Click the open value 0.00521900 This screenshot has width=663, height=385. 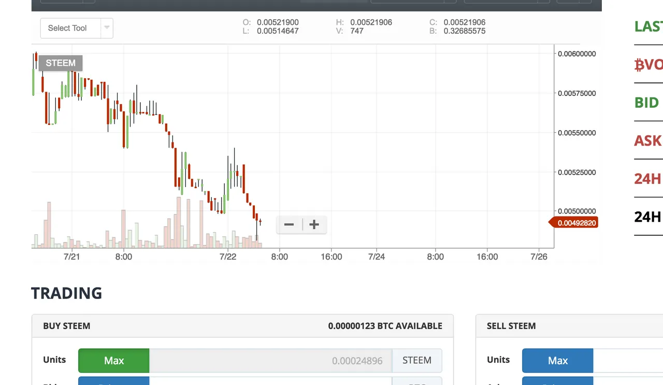point(278,22)
